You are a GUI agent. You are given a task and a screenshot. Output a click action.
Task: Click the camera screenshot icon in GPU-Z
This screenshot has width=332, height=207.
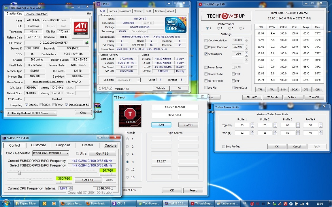tap(89, 14)
